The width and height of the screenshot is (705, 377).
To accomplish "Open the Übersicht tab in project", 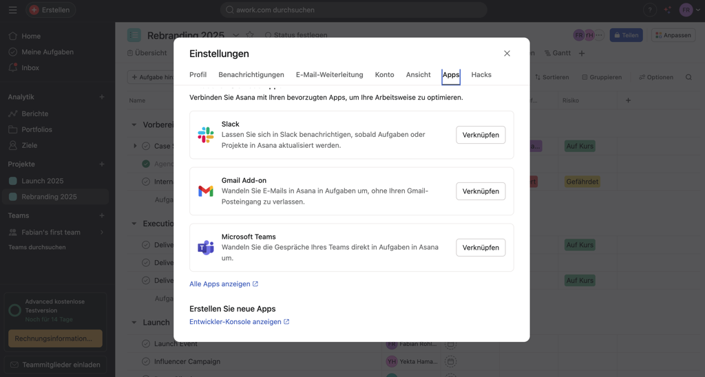I will tap(147, 53).
